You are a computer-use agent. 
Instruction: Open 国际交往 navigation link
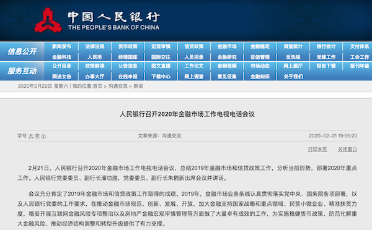[x=161, y=57]
